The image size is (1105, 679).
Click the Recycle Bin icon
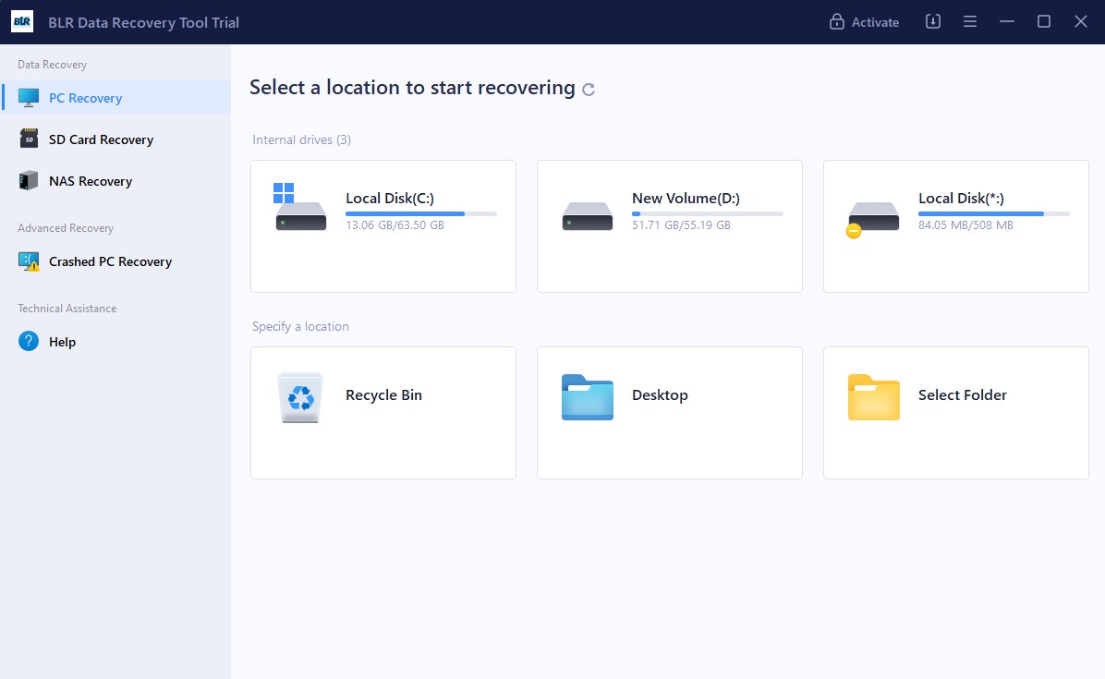(300, 397)
